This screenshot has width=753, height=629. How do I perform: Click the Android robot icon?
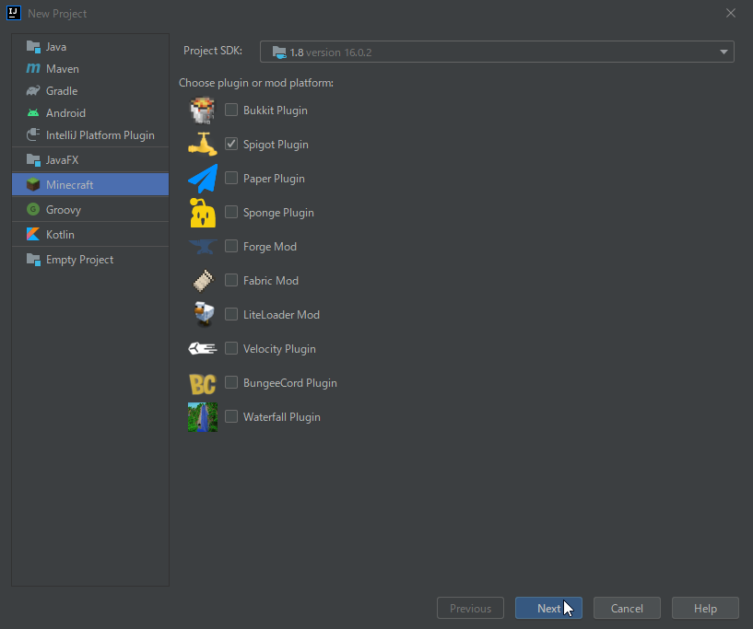(33, 112)
